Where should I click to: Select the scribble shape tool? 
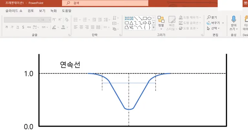point(131,27)
